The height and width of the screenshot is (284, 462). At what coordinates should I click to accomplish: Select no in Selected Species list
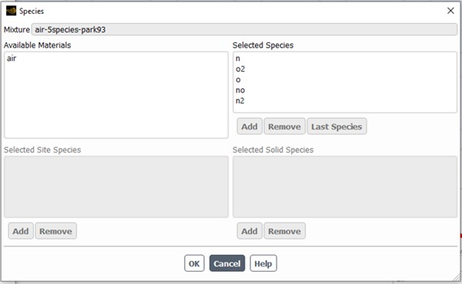(240, 90)
